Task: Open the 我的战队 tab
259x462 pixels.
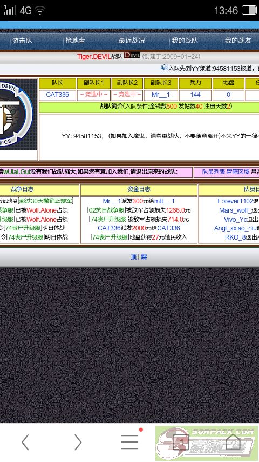Action: click(x=185, y=41)
